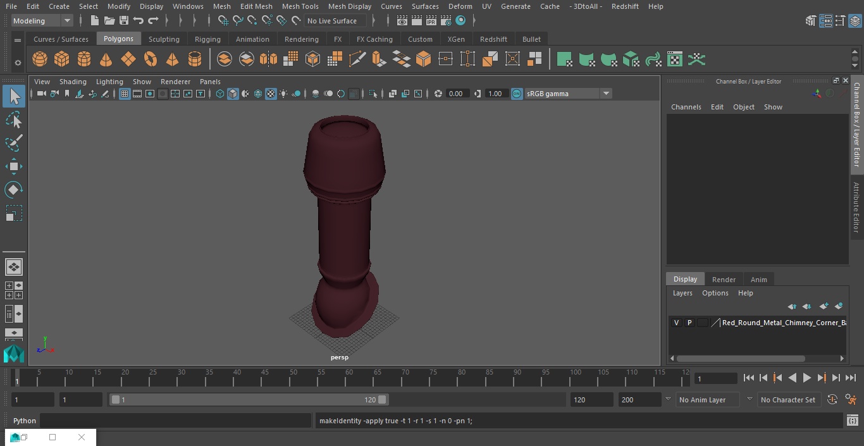The image size is (864, 446).
Task: Click the layer color swatch box
Action: pyautogui.click(x=703, y=323)
